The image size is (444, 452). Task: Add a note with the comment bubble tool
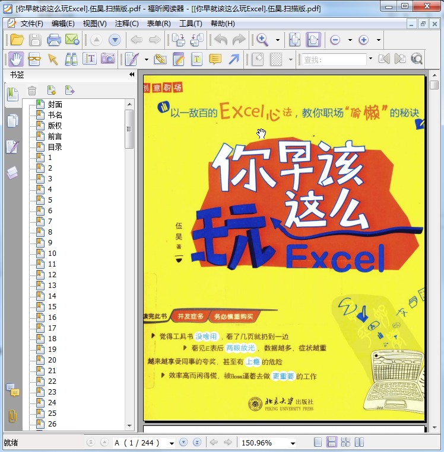[215, 59]
